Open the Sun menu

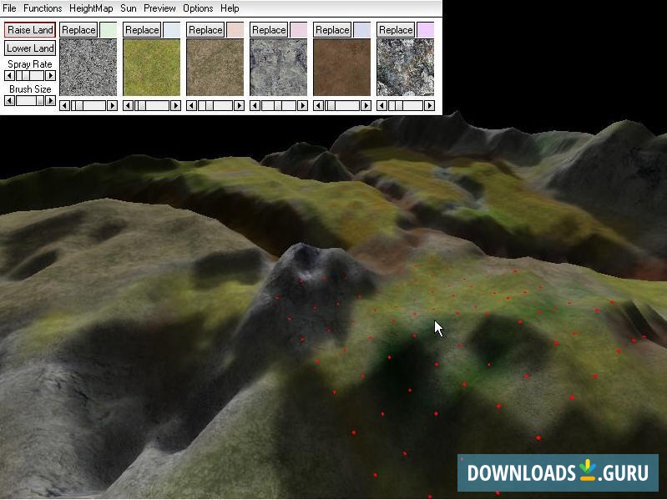[x=128, y=8]
